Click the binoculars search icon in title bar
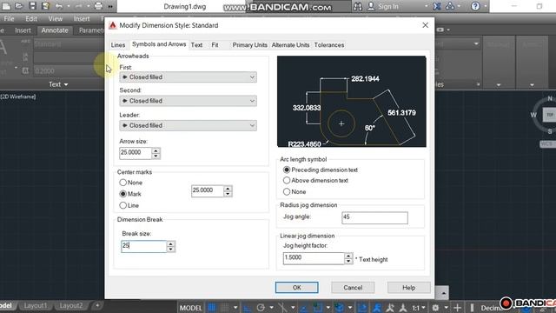 point(358,6)
